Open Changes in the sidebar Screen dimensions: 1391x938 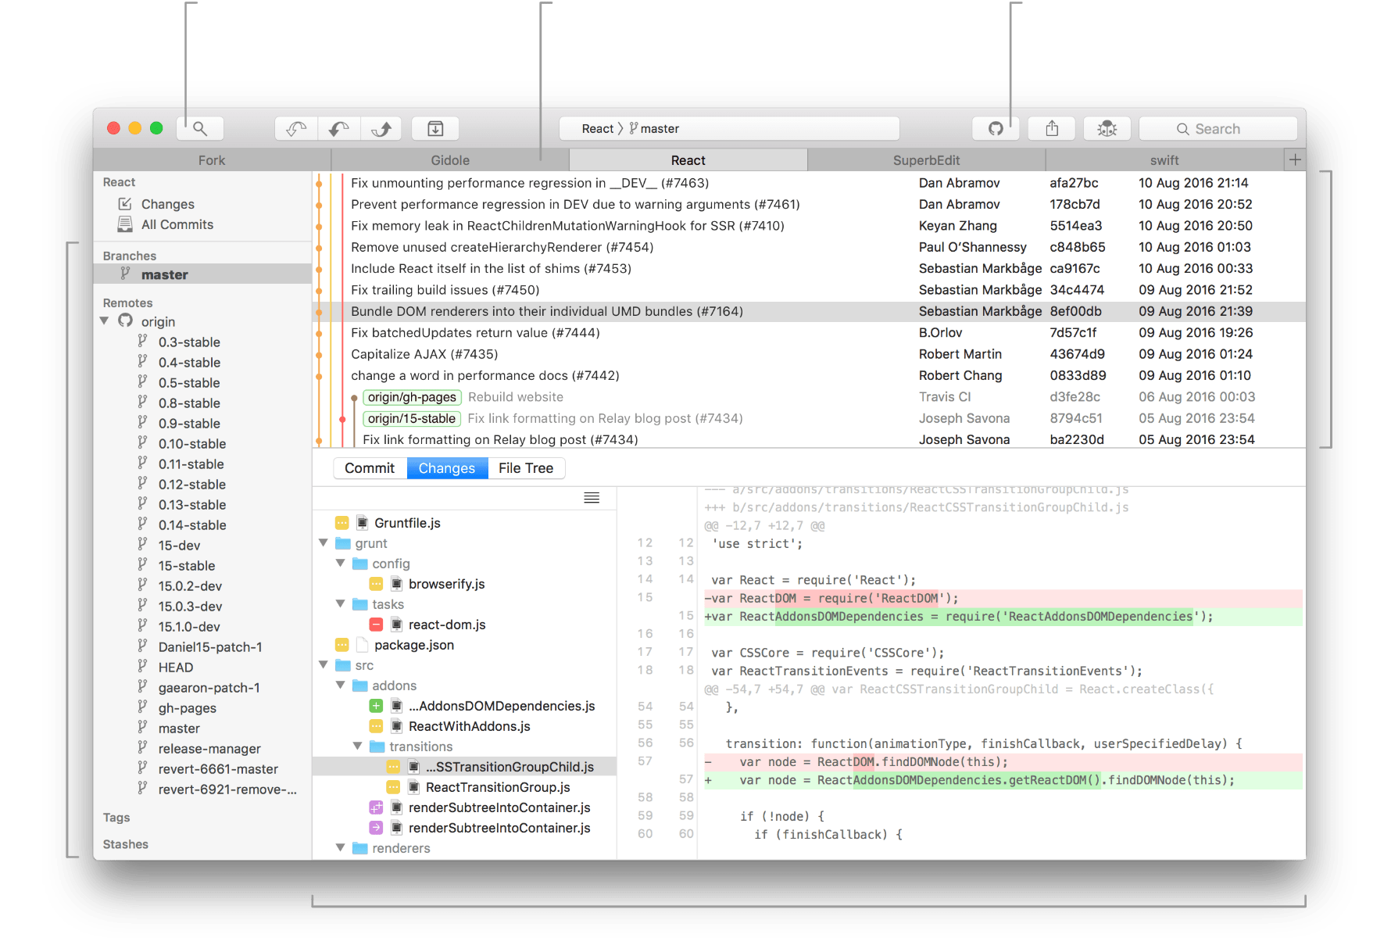click(x=167, y=204)
